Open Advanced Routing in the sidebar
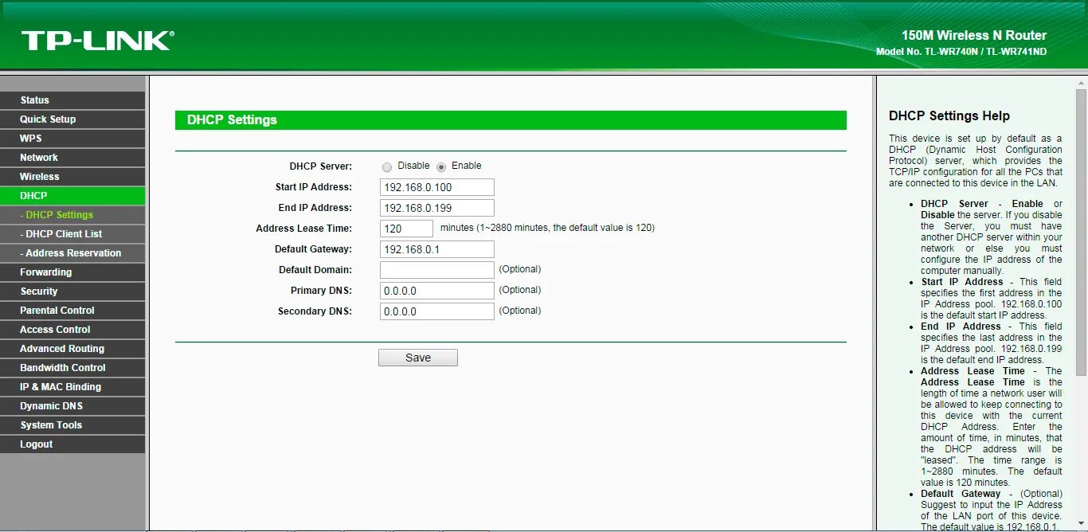Viewport: 1088px width, 532px height. point(72,349)
